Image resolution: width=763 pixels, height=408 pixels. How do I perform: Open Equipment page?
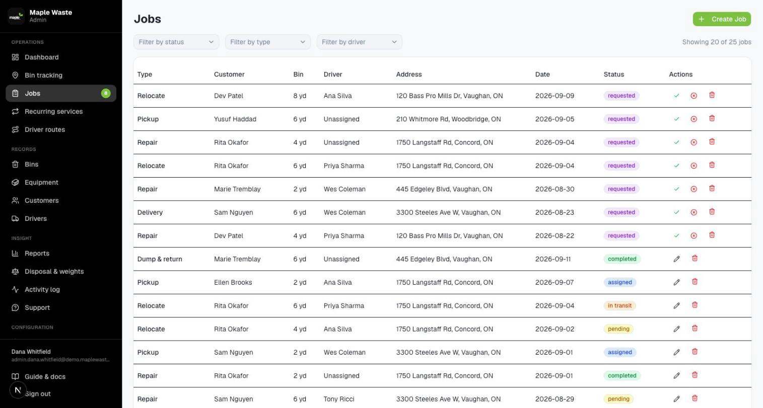[61, 183]
